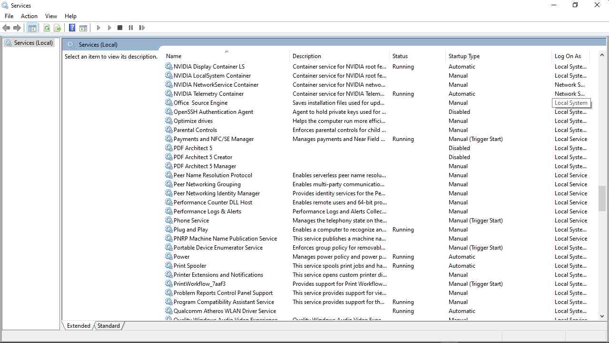Select the Print Spooler service
The height and width of the screenshot is (343, 609).
tap(190, 266)
